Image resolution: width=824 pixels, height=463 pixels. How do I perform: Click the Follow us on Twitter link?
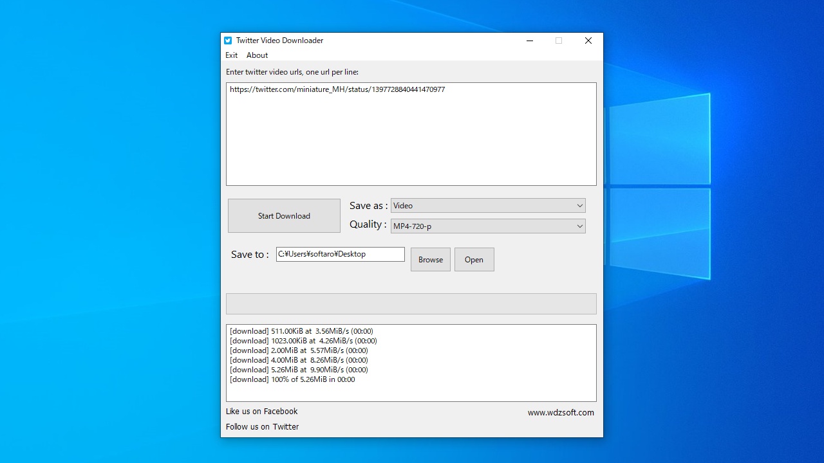click(262, 427)
